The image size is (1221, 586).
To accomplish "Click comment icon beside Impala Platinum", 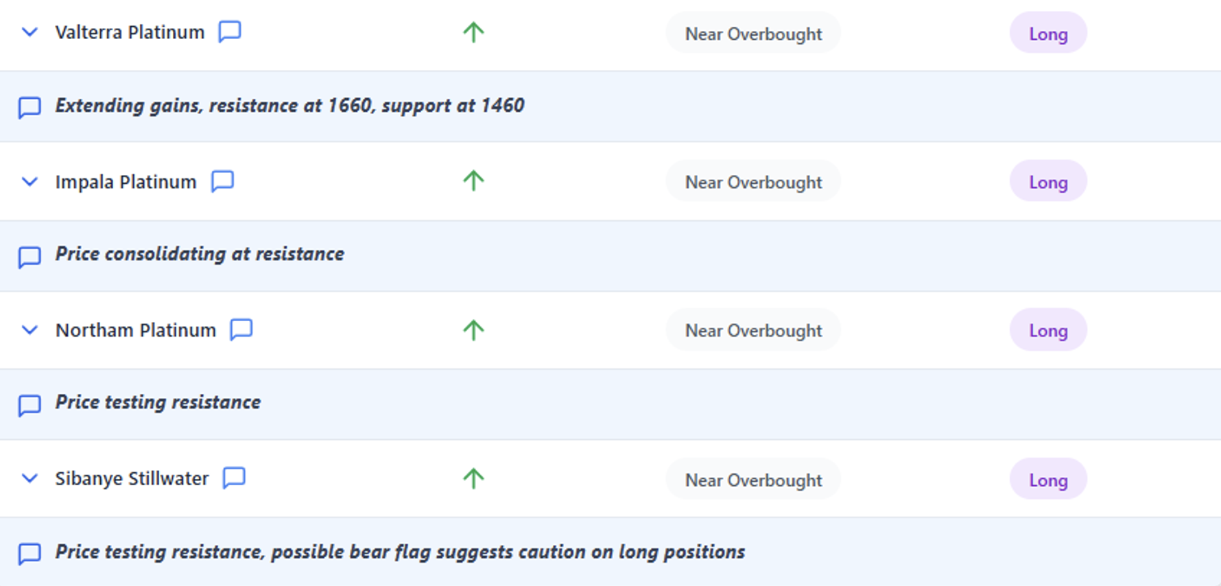I will click(222, 181).
